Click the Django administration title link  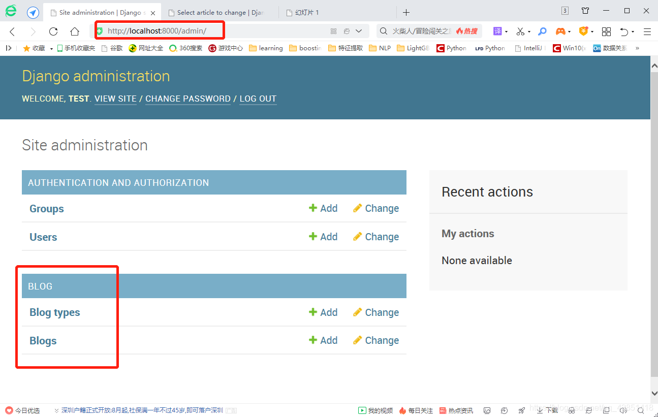pos(96,76)
